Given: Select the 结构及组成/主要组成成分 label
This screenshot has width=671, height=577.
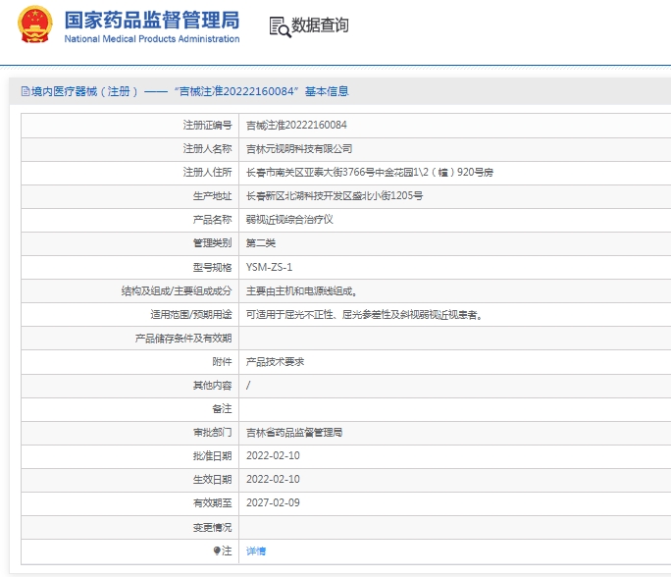Looking at the screenshot, I should pyautogui.click(x=177, y=291).
